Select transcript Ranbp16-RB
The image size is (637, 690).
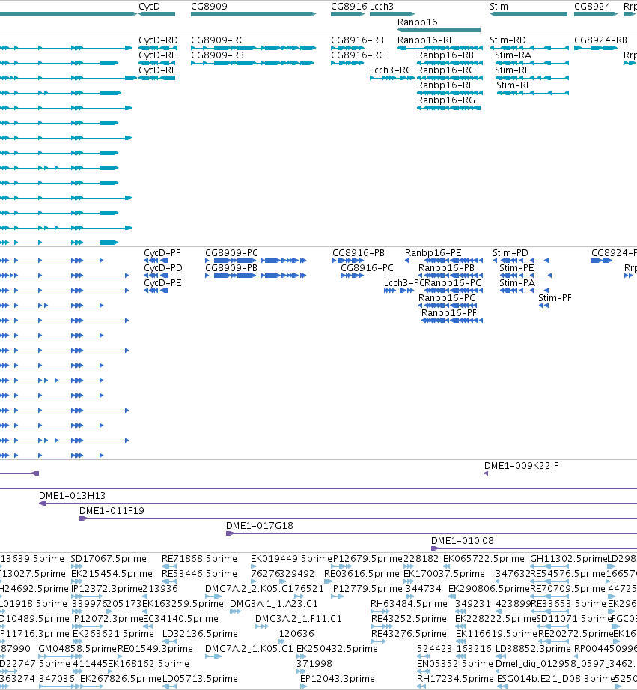pyautogui.click(x=450, y=63)
